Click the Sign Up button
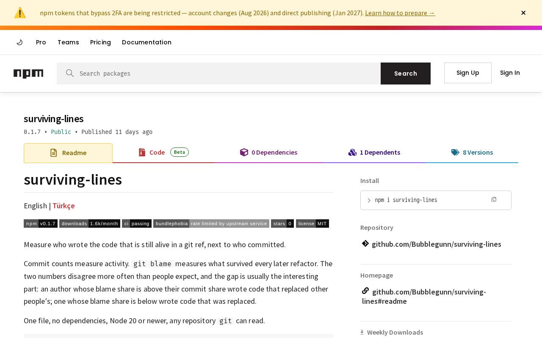This screenshot has height=338, width=542. (468, 73)
